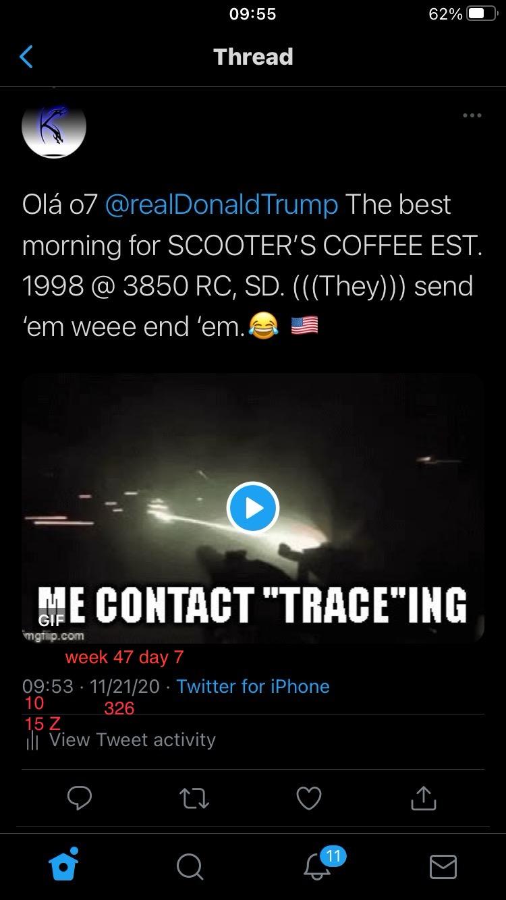Like the tweet with the heart icon

click(309, 799)
